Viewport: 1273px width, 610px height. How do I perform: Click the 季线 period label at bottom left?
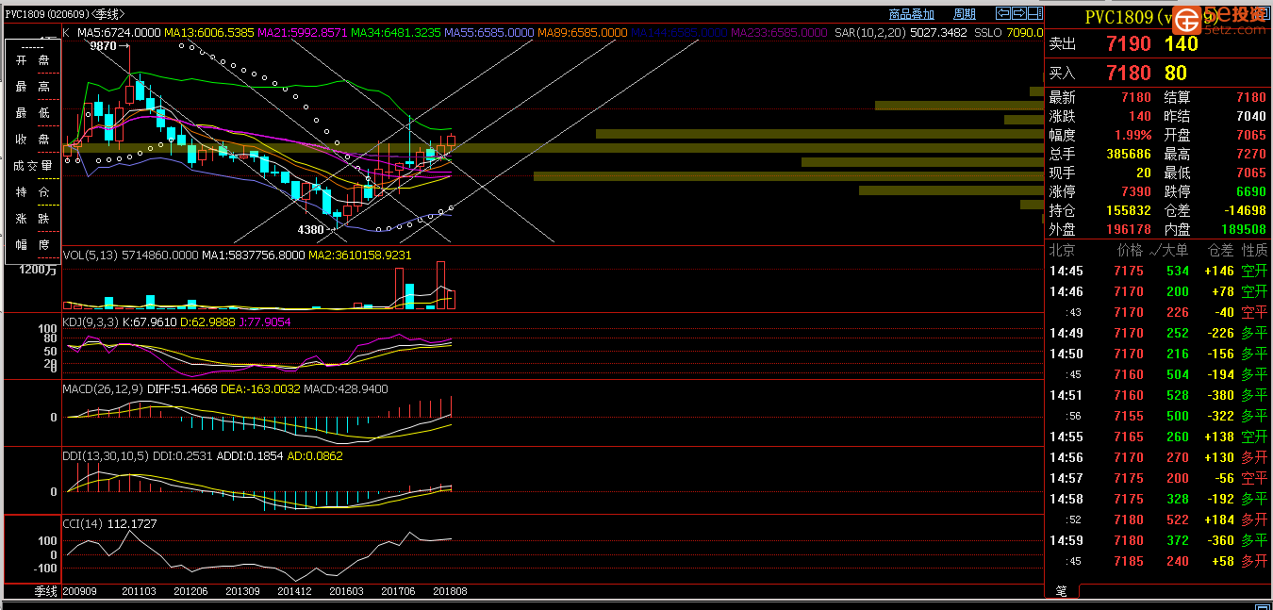pos(46,591)
